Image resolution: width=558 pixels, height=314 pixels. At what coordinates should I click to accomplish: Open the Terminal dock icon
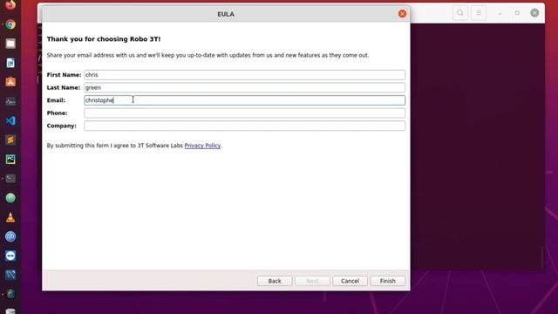tap(10, 178)
